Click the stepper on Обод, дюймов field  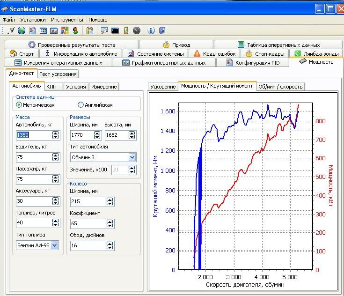point(110,245)
